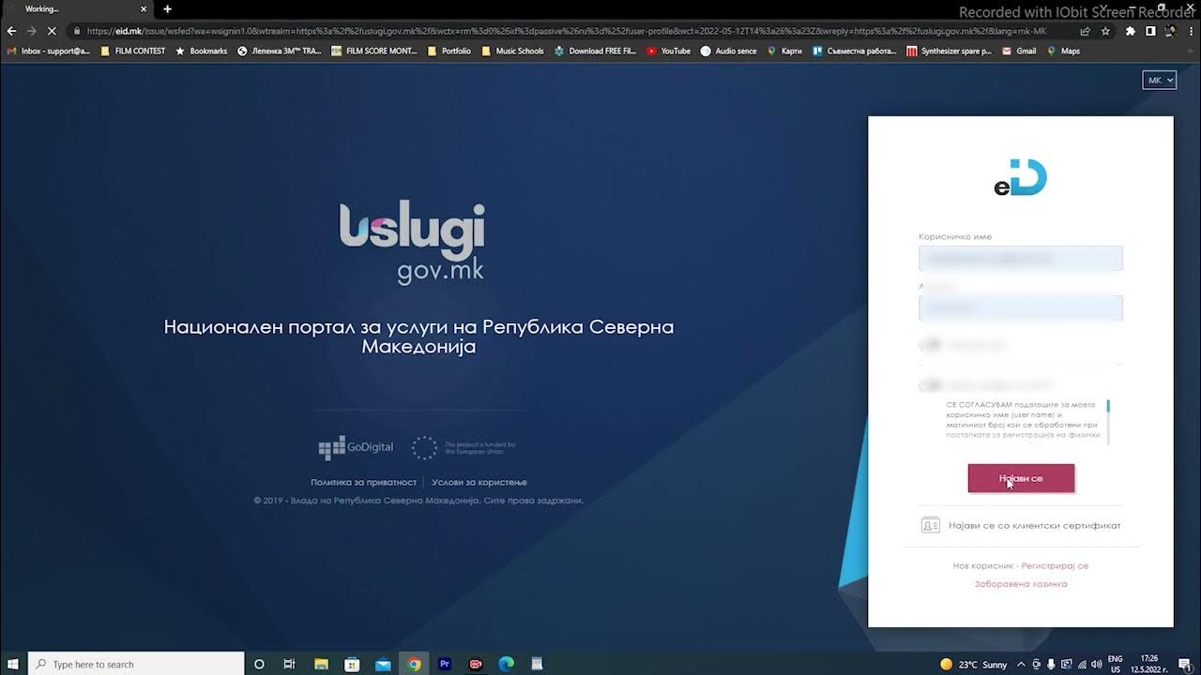Open the screen recorder taskbar icon
1201x675 pixels.
(x=476, y=664)
